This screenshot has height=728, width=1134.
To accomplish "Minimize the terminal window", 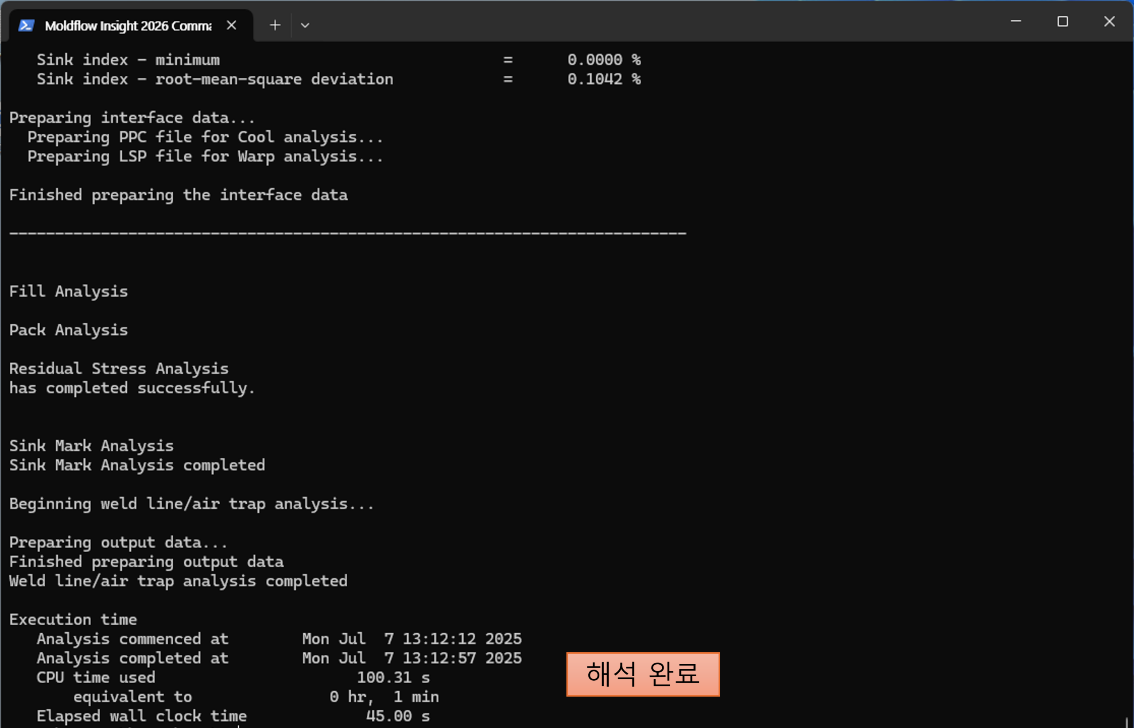I will 1016,21.
